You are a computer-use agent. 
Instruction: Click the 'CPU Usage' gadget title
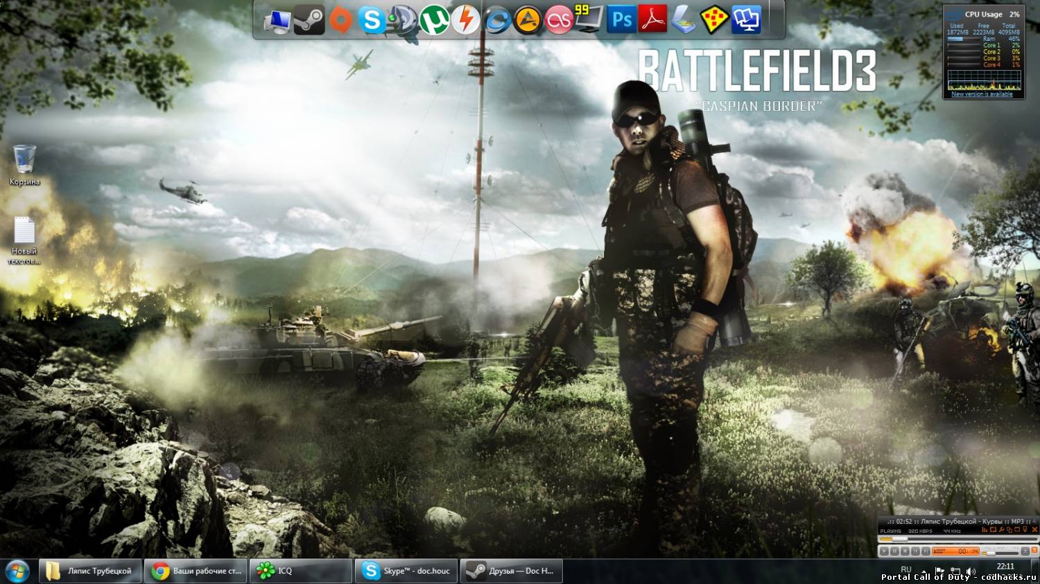pyautogui.click(x=983, y=14)
